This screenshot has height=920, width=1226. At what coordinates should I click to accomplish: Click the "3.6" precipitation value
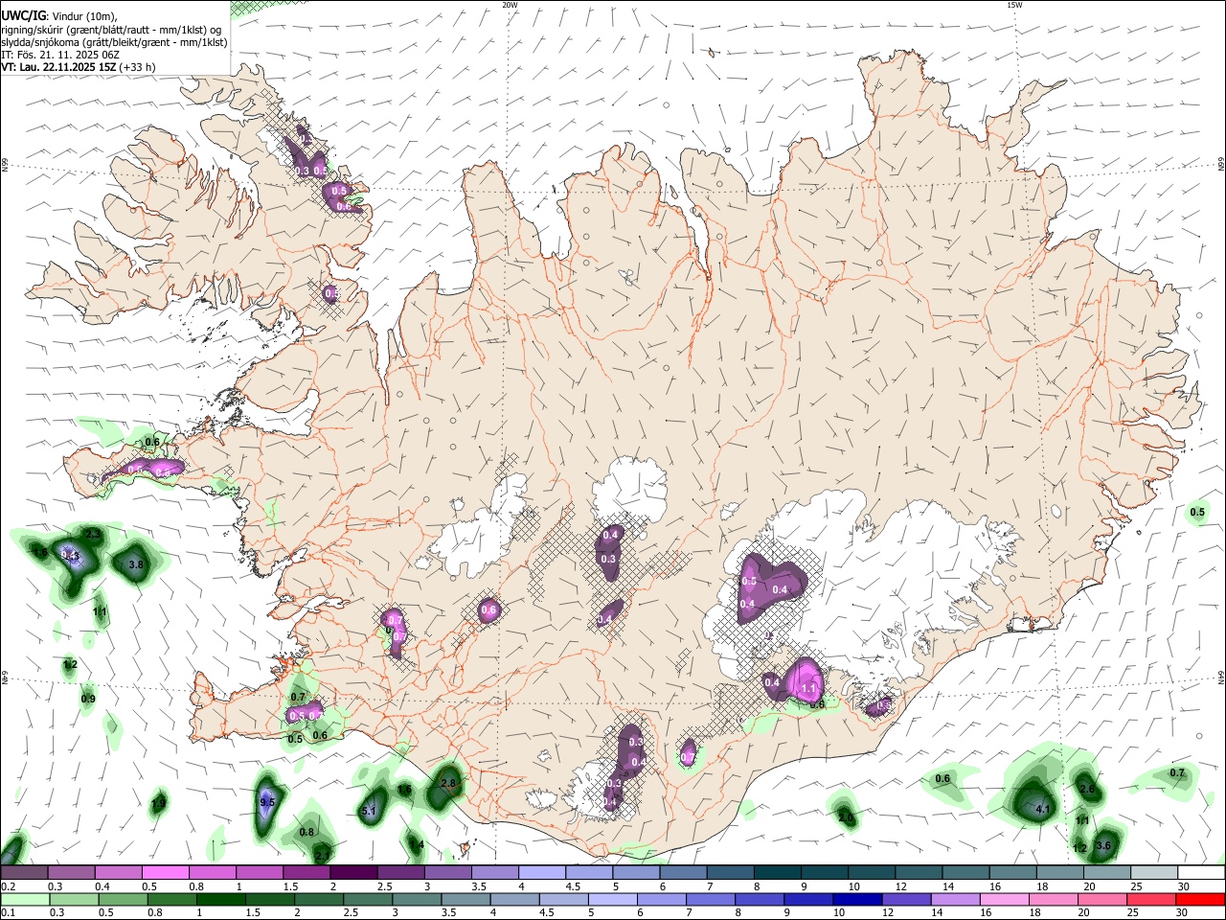click(x=1103, y=846)
